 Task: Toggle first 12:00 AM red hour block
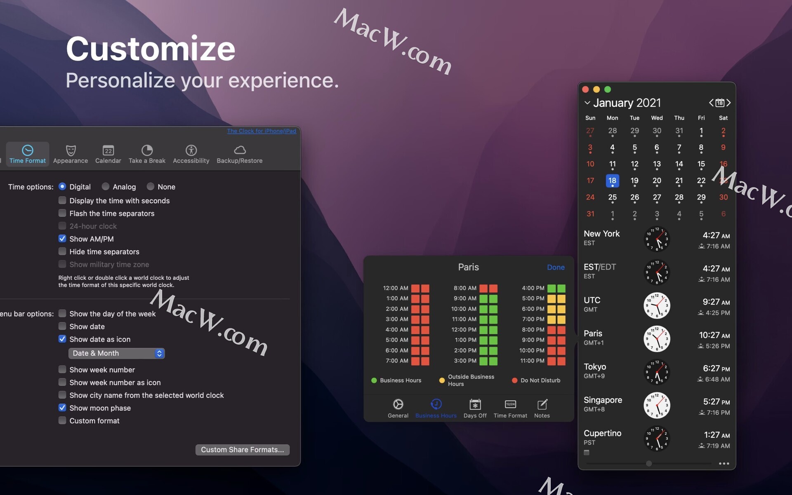tap(415, 288)
